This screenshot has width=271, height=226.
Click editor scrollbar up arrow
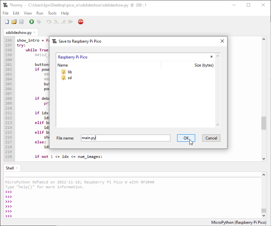coord(264,39)
